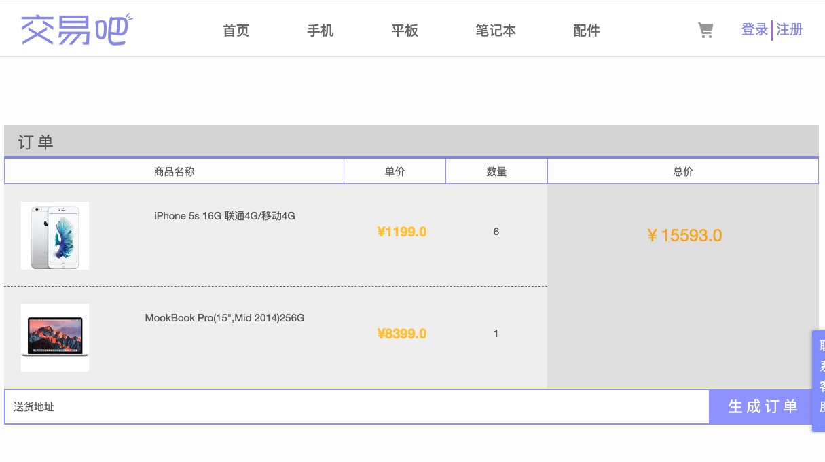Image resolution: width=825 pixels, height=462 pixels.
Task: Open the 注册 registration link
Action: (789, 30)
